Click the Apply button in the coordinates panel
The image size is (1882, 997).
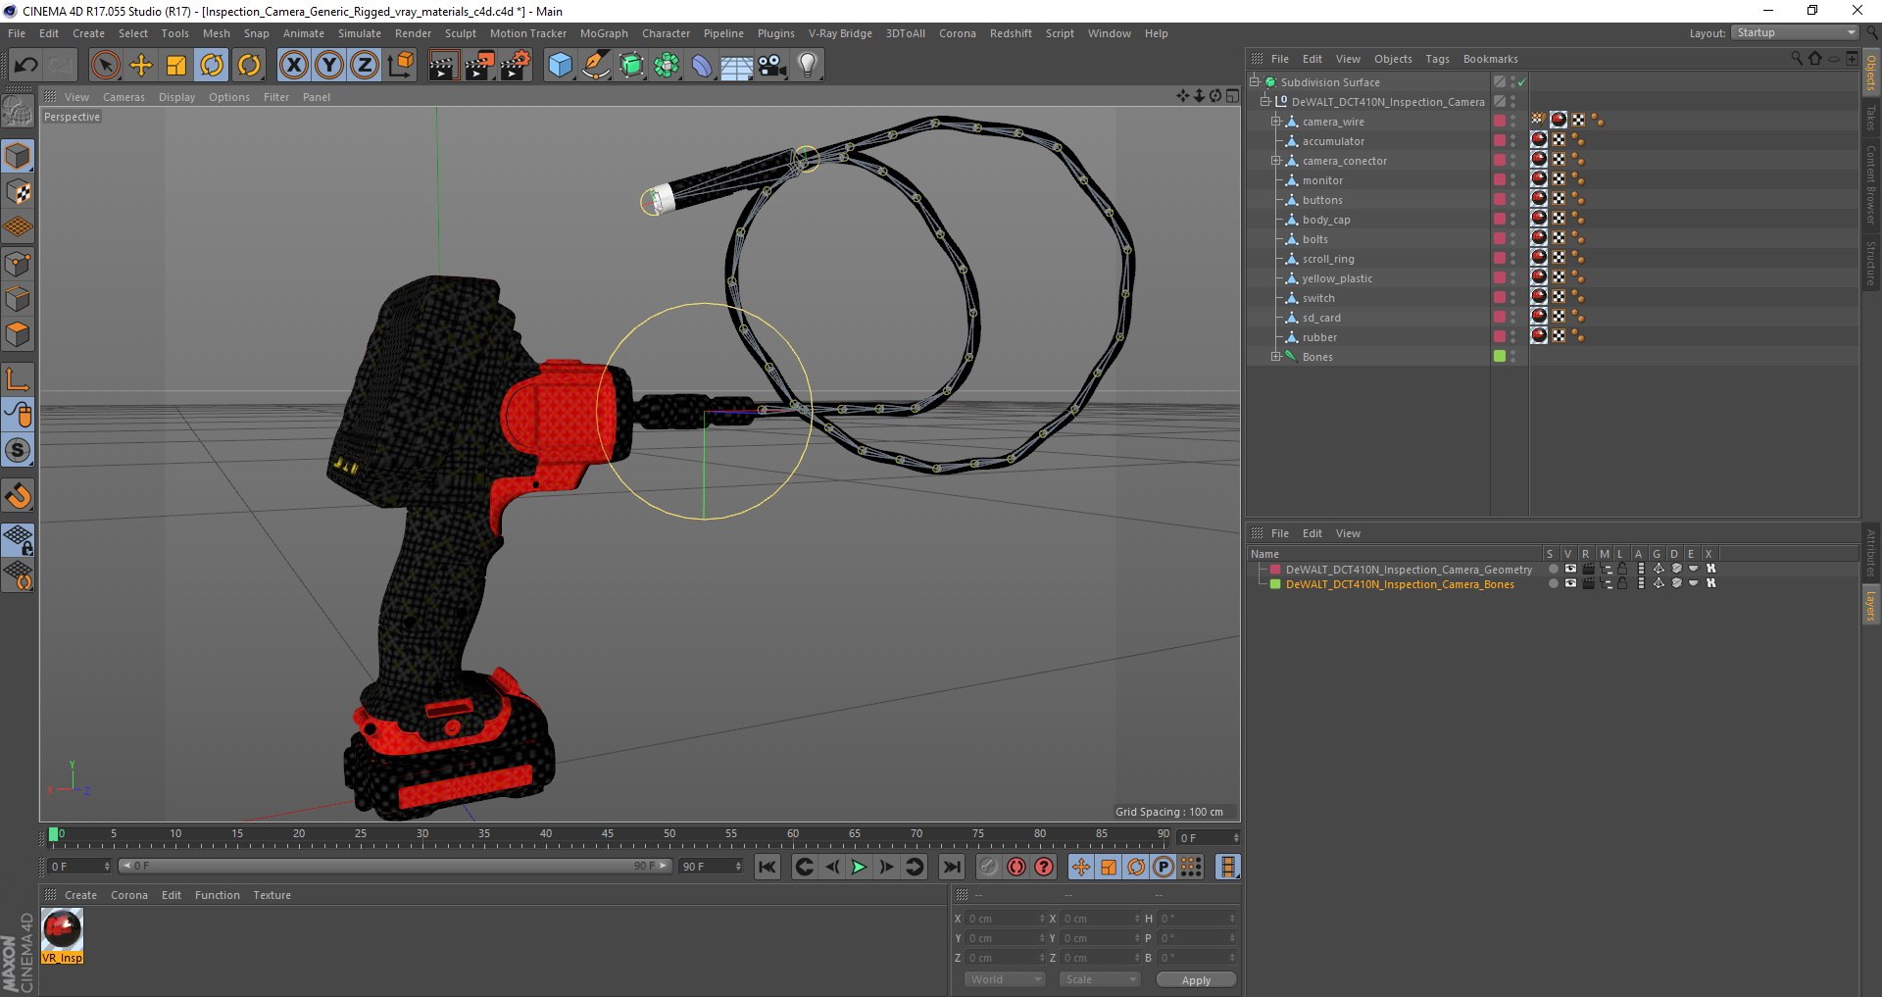click(1196, 979)
